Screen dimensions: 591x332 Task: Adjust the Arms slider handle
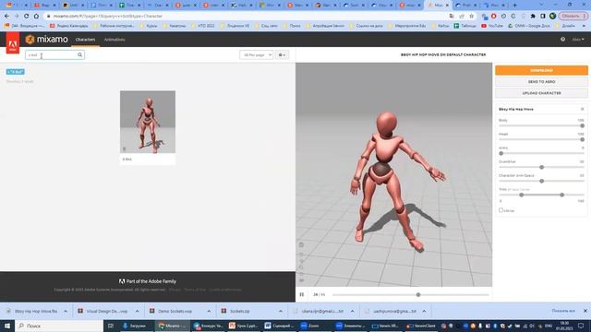(x=501, y=154)
